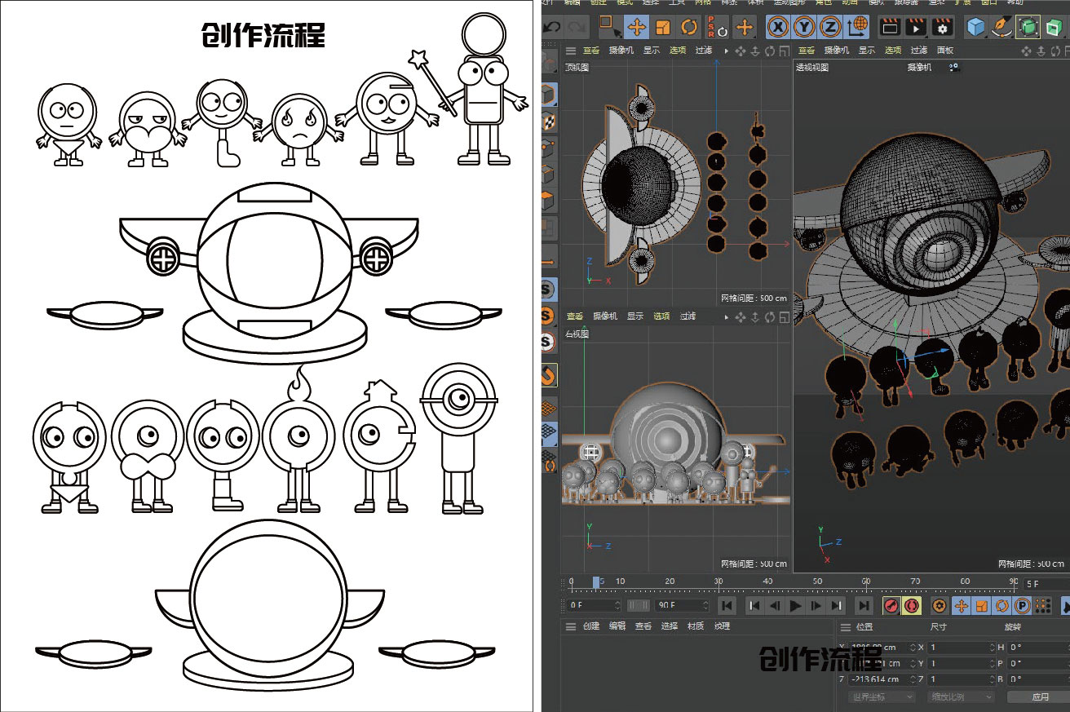Open 显示 menu in top view panel
Viewport: 1070px width, 712px height.
coord(652,51)
